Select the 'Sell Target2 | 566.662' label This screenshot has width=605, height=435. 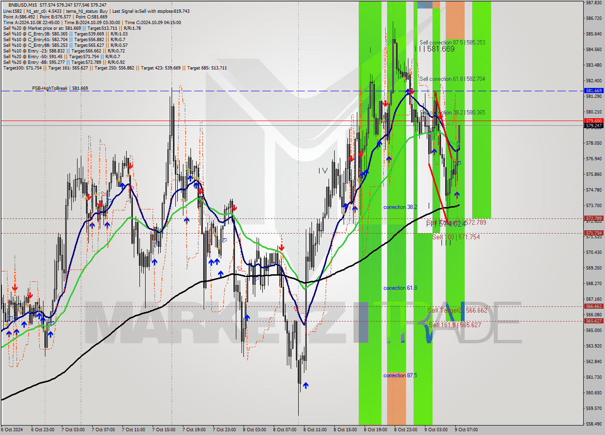[x=457, y=310]
